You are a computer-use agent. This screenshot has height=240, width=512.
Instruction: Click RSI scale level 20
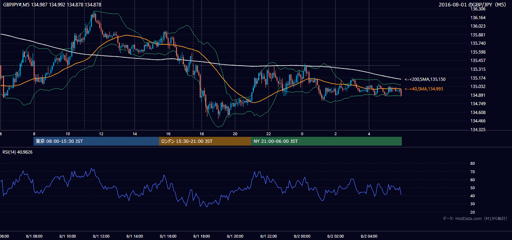pos(473,212)
